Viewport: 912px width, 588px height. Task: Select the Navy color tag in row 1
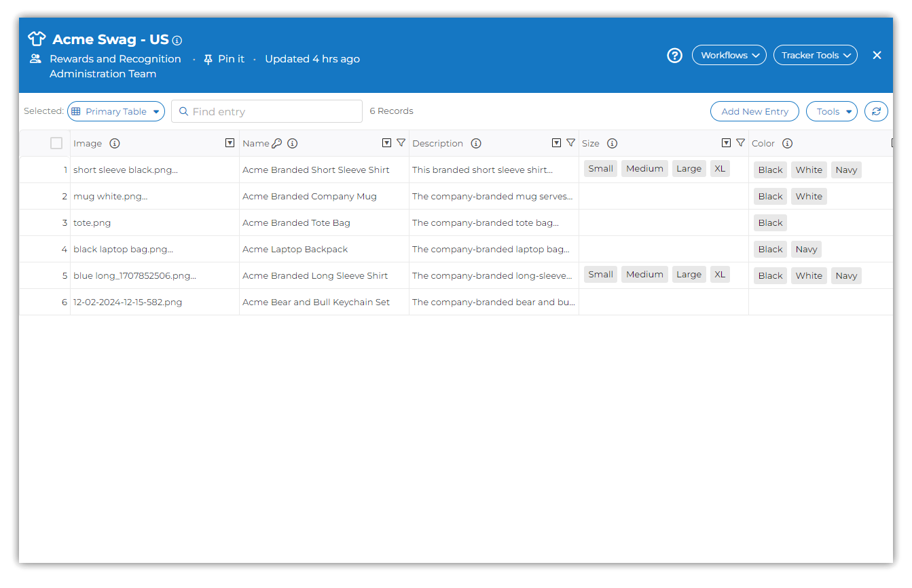(x=846, y=170)
